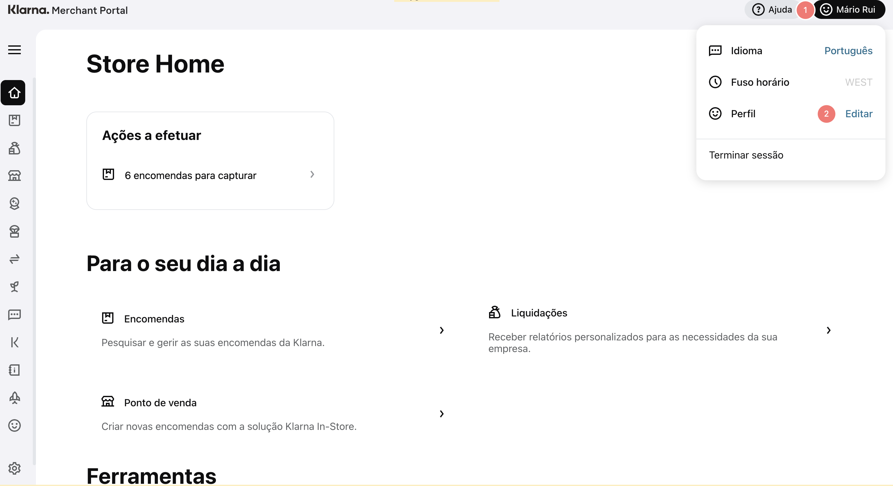This screenshot has width=893, height=486.
Task: Open the In-Store point of sale sidebar icon
Action: click(x=14, y=176)
